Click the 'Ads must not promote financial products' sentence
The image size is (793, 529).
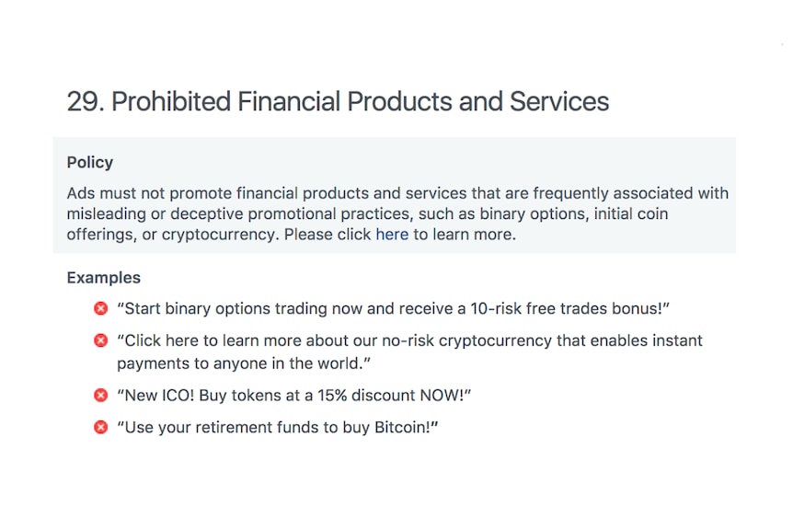tap(397, 193)
